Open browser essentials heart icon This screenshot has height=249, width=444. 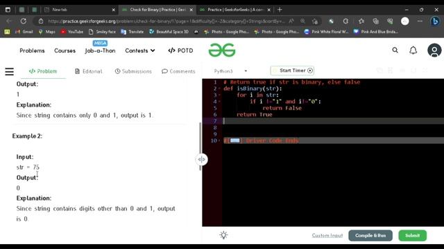[390, 21]
